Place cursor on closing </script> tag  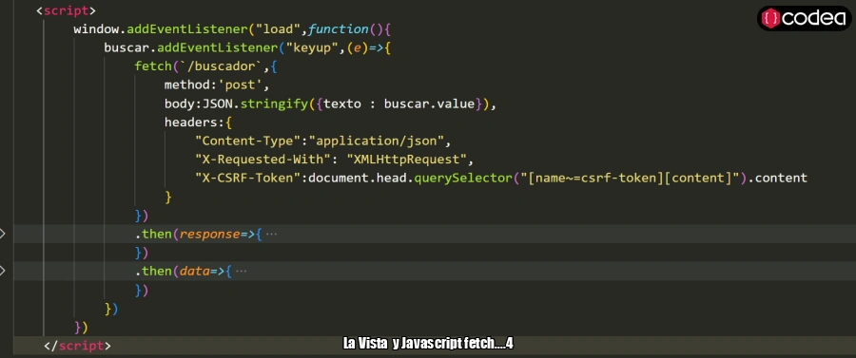point(77,346)
